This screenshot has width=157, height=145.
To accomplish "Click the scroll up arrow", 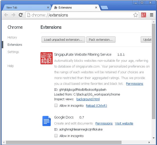I will 153,21.
